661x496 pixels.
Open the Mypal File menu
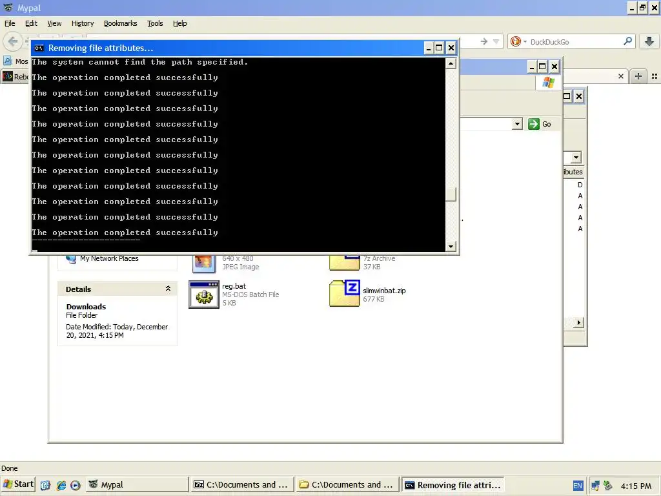pos(10,23)
